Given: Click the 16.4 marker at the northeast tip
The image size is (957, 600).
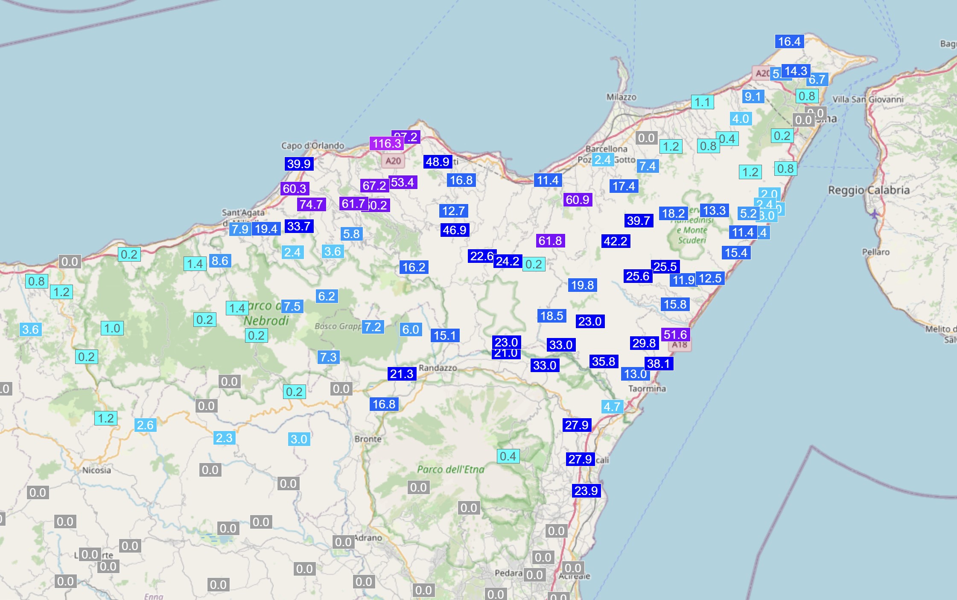Looking at the screenshot, I should pyautogui.click(x=789, y=41).
